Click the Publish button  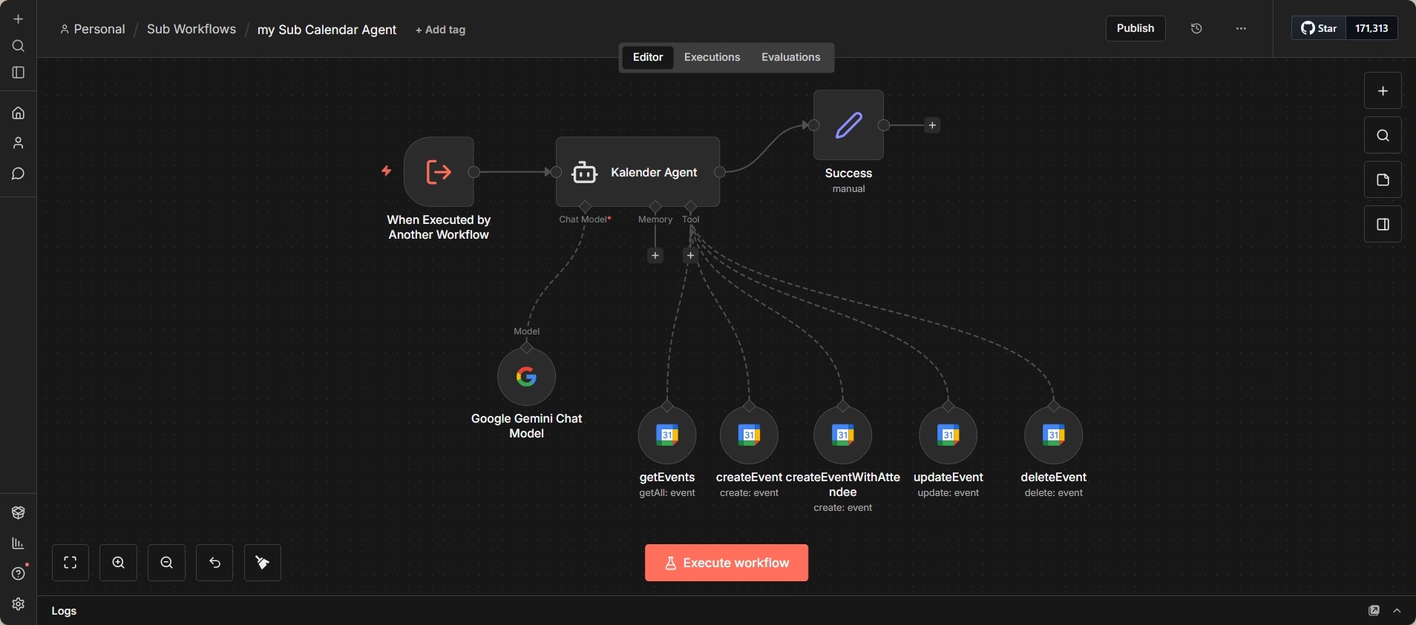pyautogui.click(x=1135, y=28)
